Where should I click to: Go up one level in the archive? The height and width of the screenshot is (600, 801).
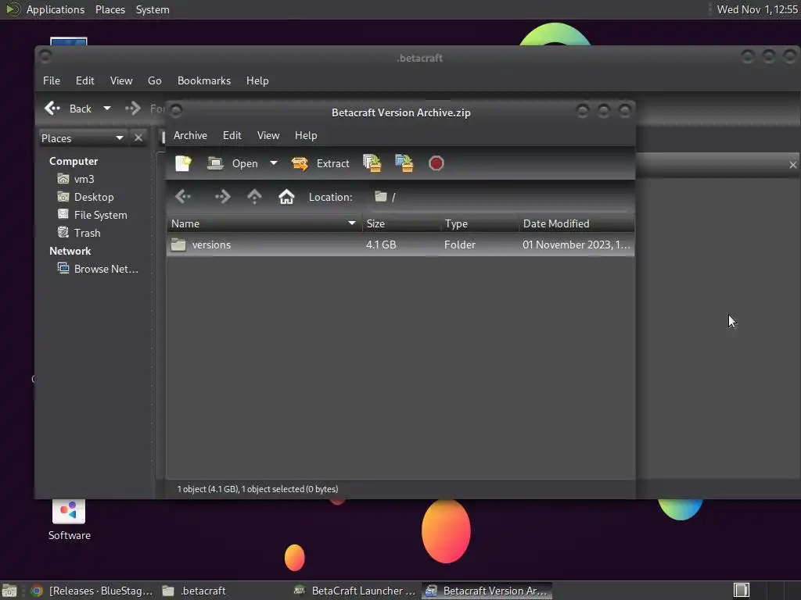pos(254,196)
